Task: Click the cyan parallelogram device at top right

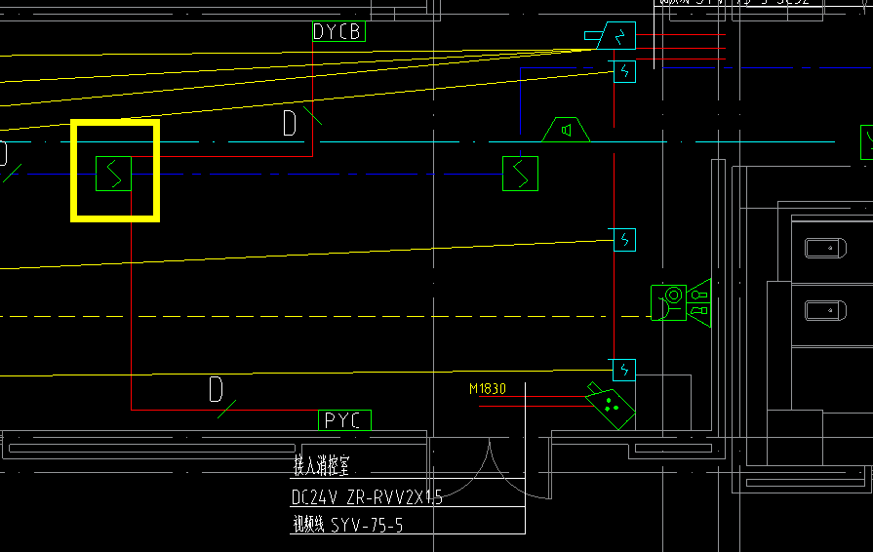Action: point(611,36)
